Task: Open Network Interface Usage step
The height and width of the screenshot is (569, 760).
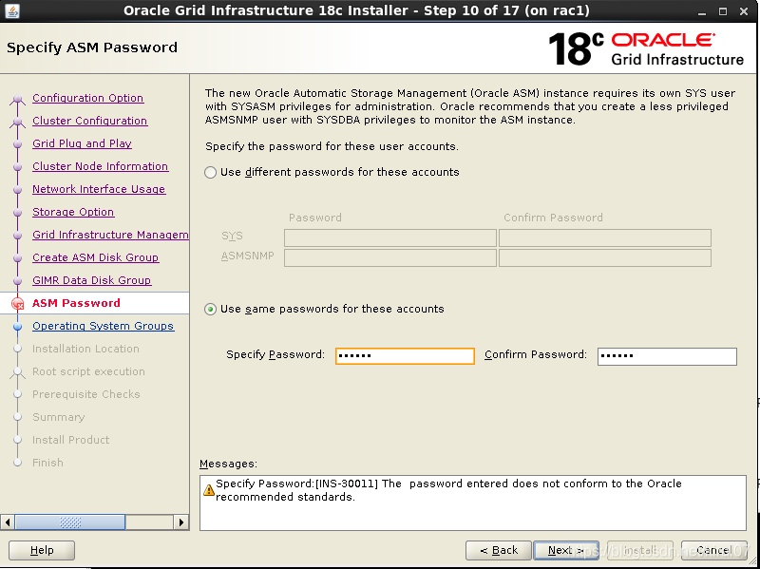Action: tap(99, 189)
